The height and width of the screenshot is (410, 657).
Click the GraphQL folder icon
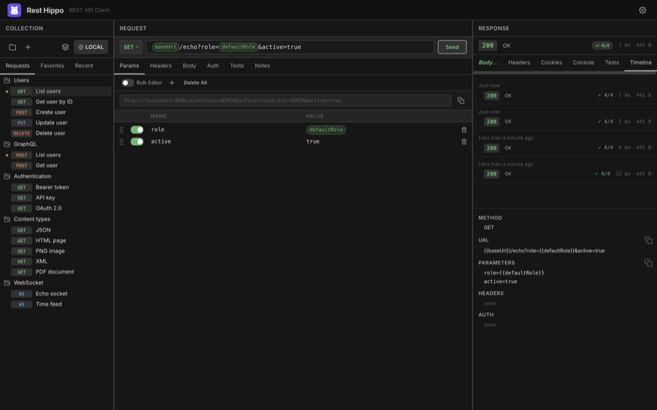pyautogui.click(x=7, y=144)
